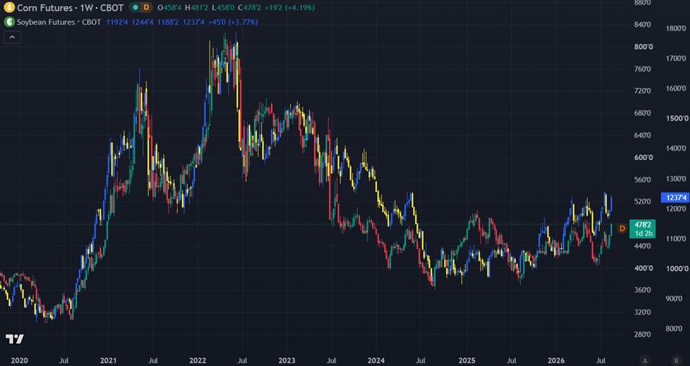Image resolution: width=690 pixels, height=366 pixels.
Task: Collapse the legend with the up-chevron button
Action: 12,38
